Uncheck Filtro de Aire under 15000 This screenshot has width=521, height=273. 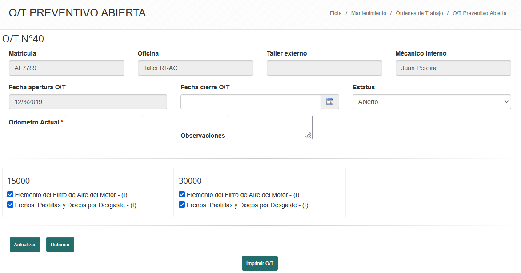pos(10,195)
